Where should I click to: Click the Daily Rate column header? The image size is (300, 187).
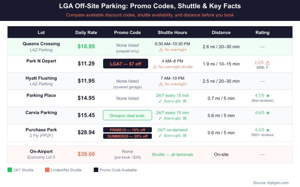point(86,33)
